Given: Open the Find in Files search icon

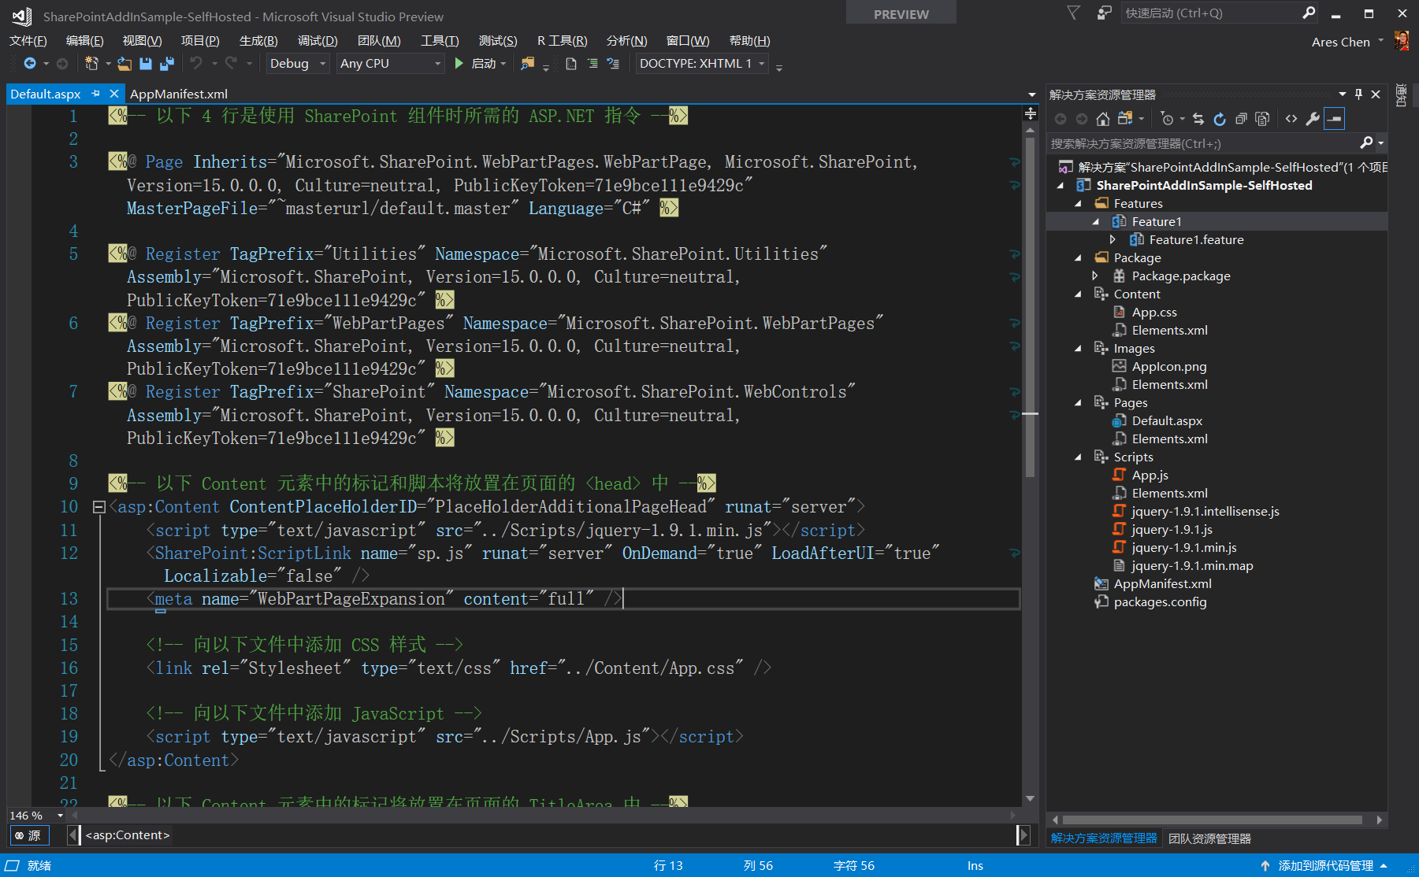Looking at the screenshot, I should point(527,64).
